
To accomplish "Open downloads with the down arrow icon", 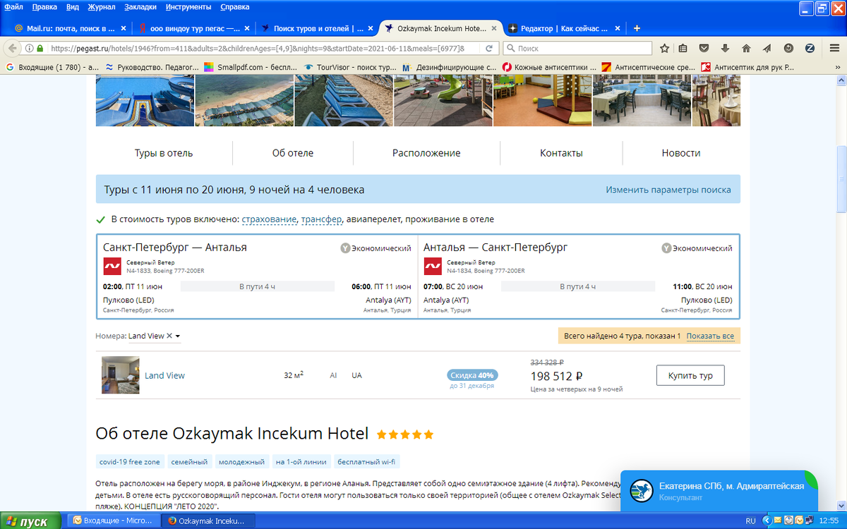I will (x=725, y=49).
